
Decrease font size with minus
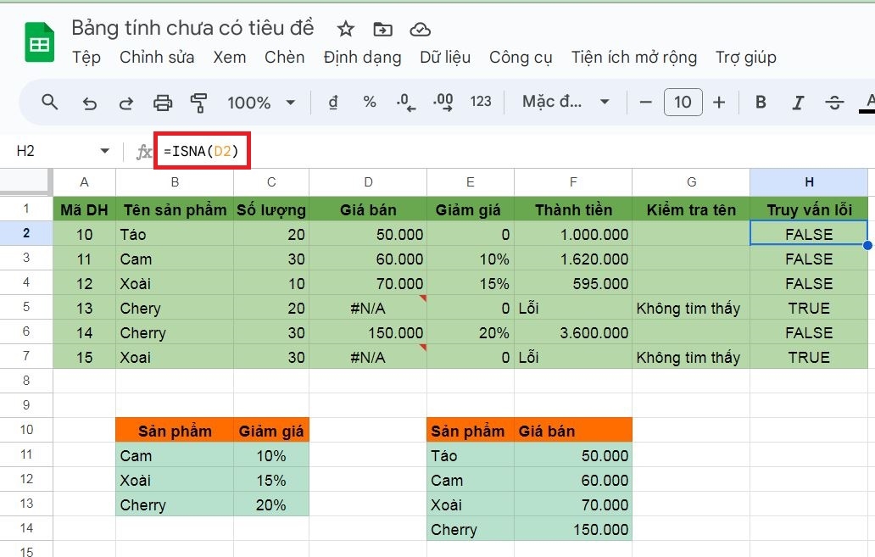tap(645, 102)
